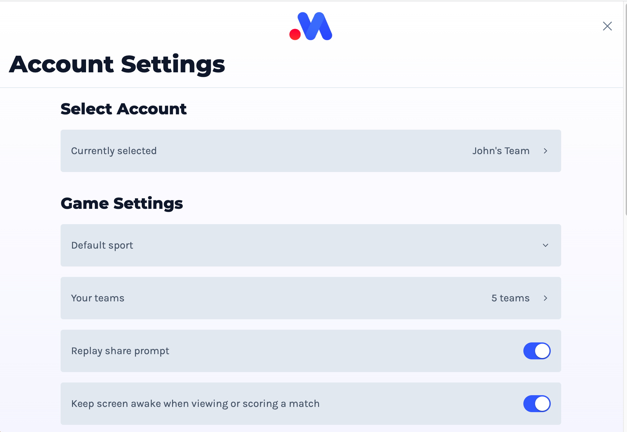The height and width of the screenshot is (432, 627).
Task: Click the 5 teams count link
Action: tap(510, 298)
